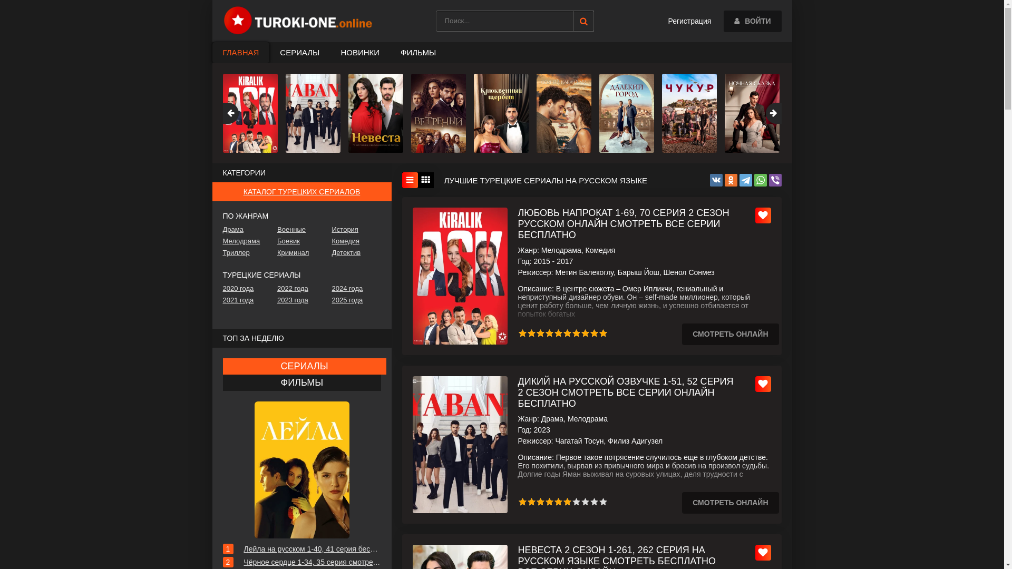
Task: Add Любовь напрокат to favorites heart
Action: (x=763, y=215)
